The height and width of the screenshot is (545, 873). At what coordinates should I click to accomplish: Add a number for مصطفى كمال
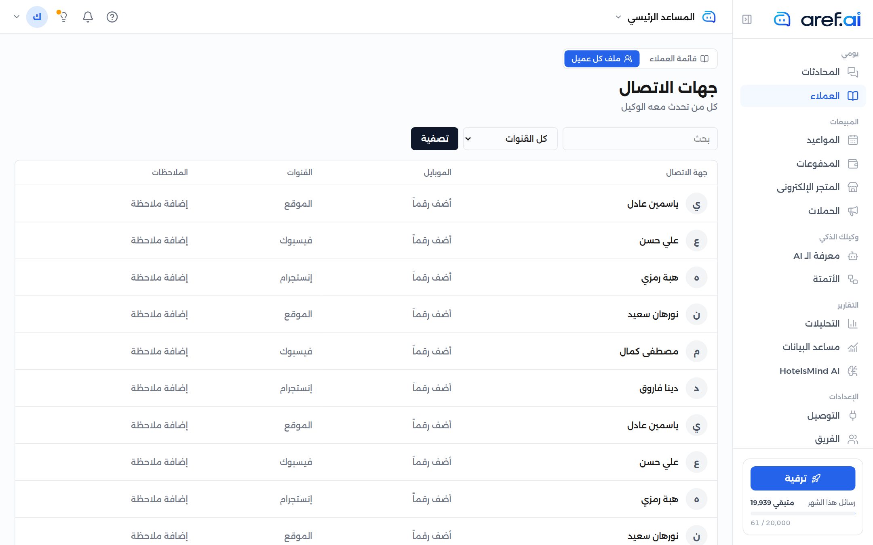coord(432,351)
